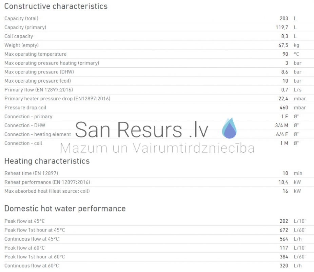Select the Domestic hot water performance heading
Viewport: 314px width, 272px height.
click(65, 208)
